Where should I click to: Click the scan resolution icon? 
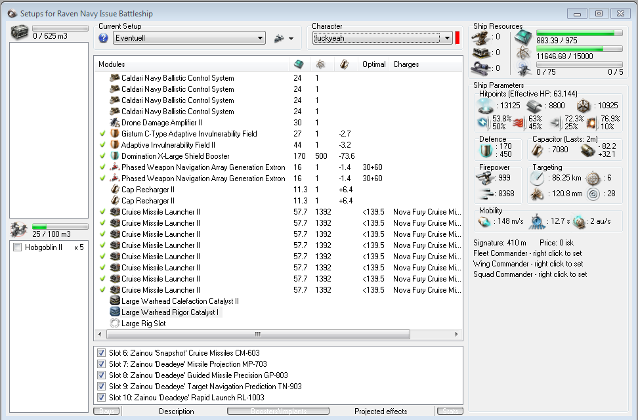(537, 194)
